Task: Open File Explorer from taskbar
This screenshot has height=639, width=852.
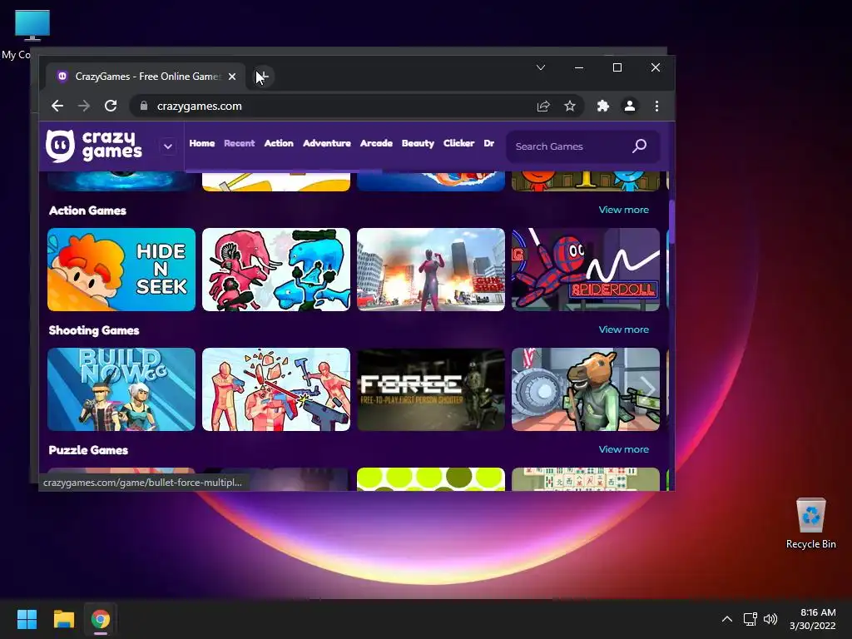Action: click(63, 619)
